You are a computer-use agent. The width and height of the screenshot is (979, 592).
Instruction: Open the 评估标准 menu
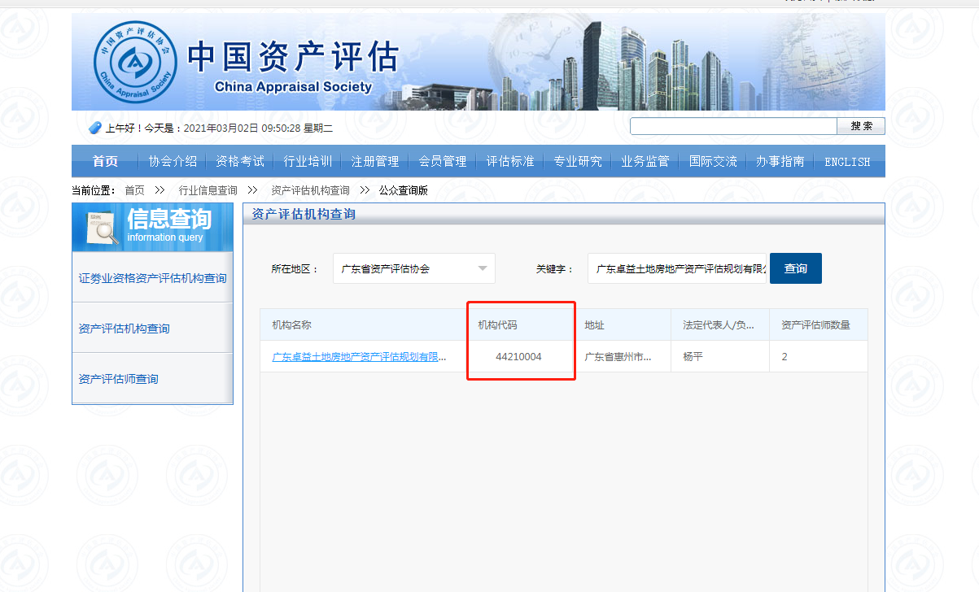[510, 161]
